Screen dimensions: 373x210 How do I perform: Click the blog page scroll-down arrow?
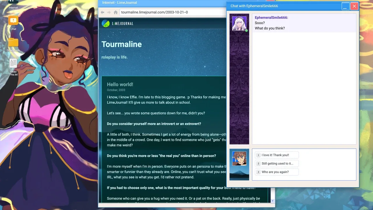click(272, 201)
